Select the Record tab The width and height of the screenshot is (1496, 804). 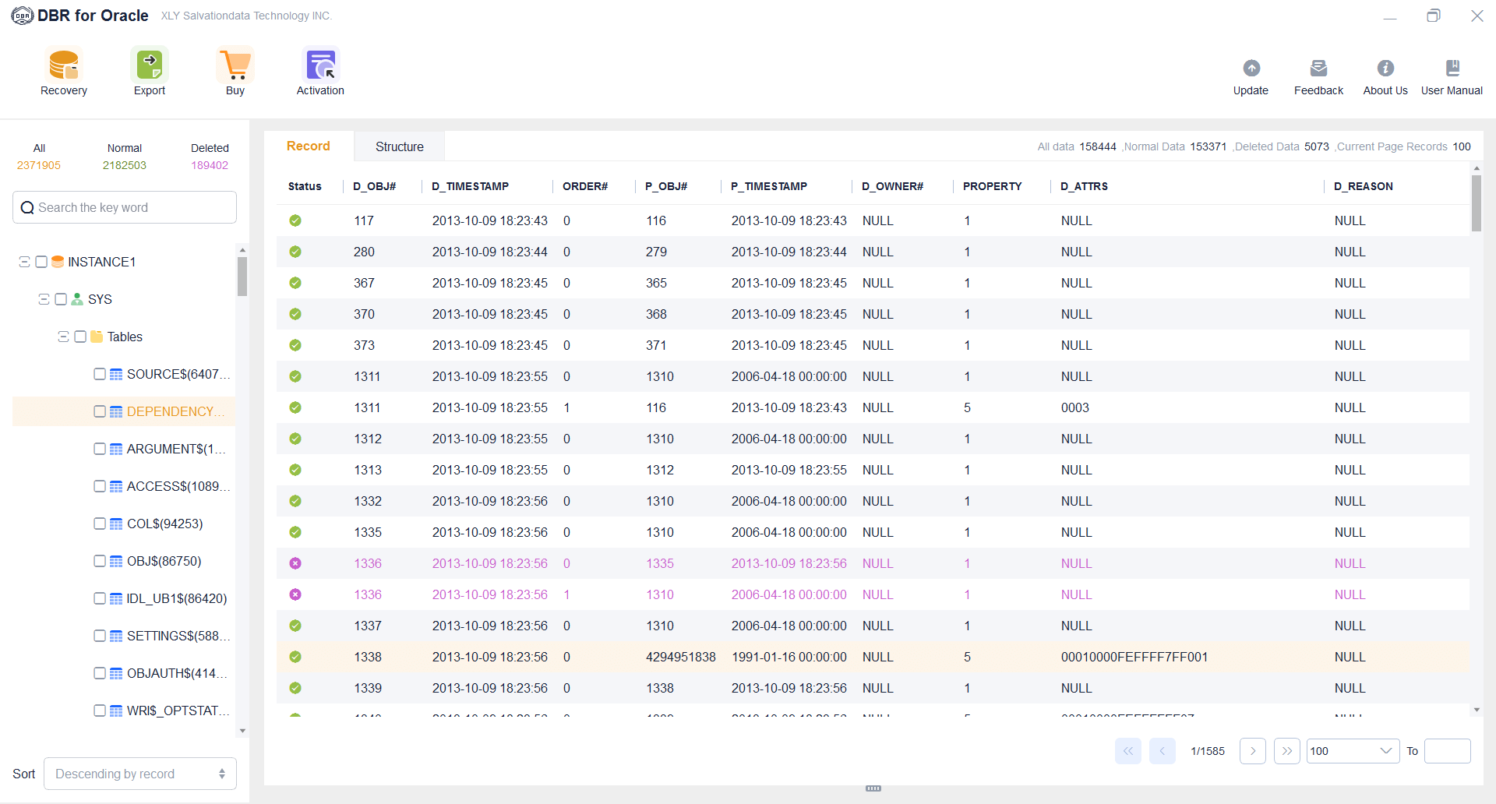point(309,146)
